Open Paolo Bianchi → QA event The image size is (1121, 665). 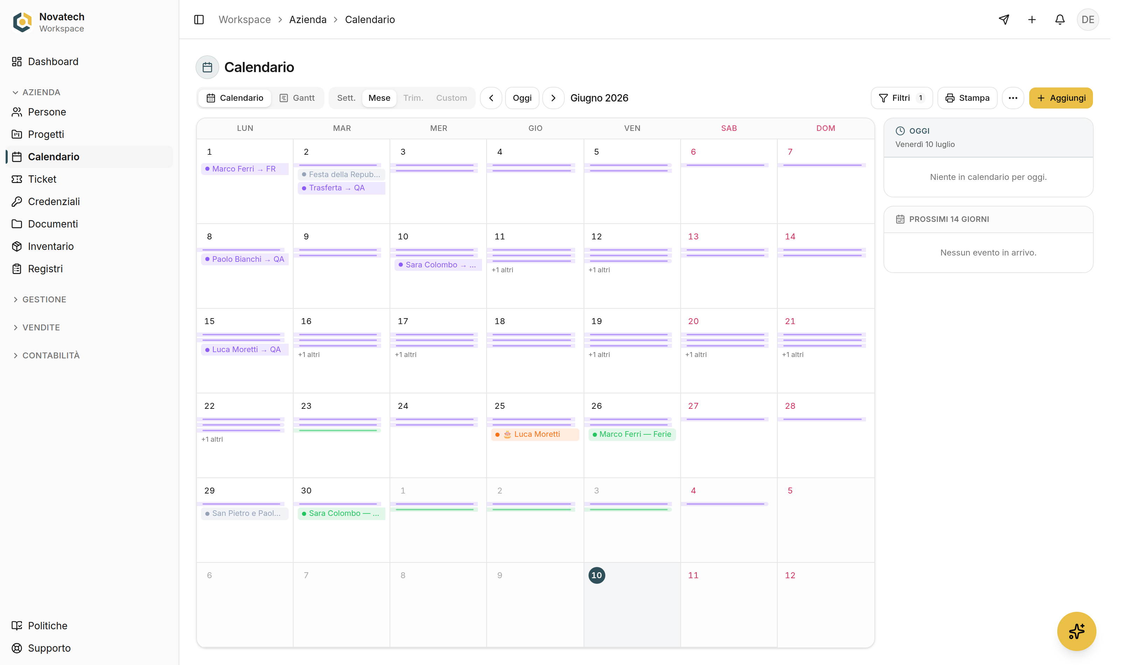[x=245, y=259]
